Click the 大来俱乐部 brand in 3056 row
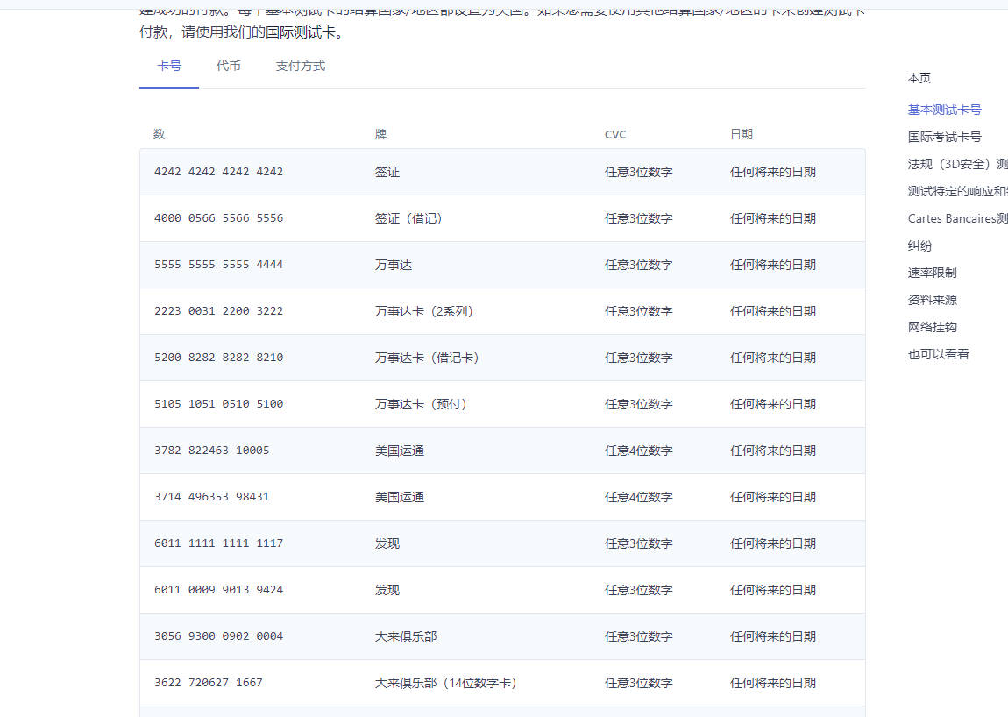 click(x=406, y=636)
